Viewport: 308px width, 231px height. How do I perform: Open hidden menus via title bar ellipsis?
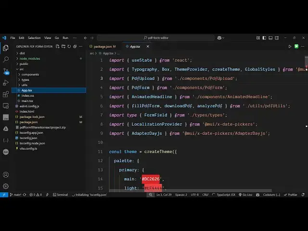[75, 38]
